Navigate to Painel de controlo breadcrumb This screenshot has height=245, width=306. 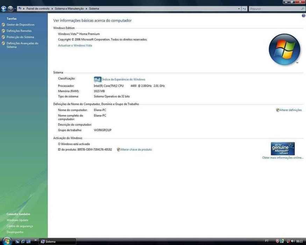pos(38,9)
